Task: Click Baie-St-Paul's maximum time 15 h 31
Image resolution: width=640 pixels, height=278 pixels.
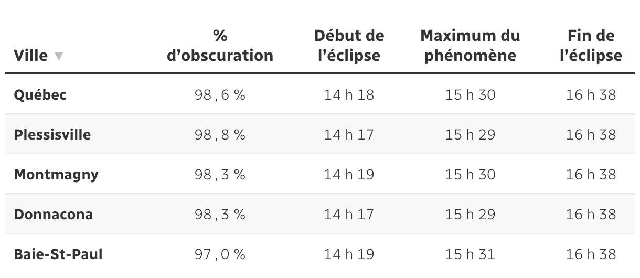Action: pos(470,254)
